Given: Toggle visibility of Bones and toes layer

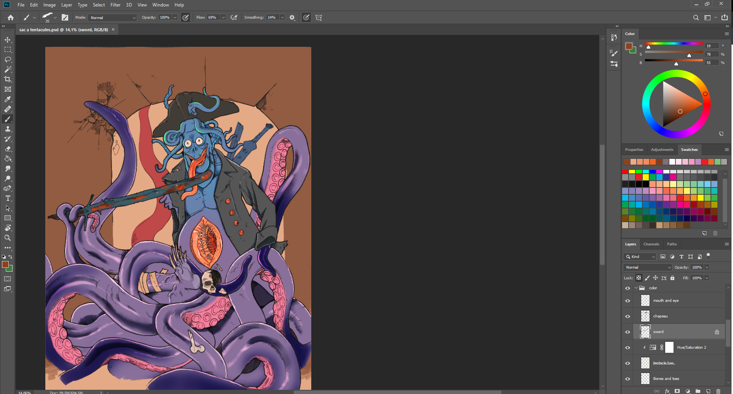Looking at the screenshot, I should coord(627,379).
